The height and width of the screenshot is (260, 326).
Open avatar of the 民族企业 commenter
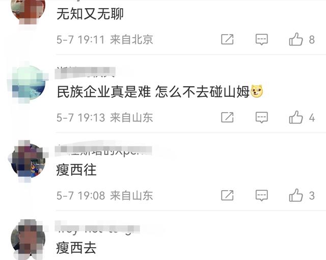[x=28, y=83]
